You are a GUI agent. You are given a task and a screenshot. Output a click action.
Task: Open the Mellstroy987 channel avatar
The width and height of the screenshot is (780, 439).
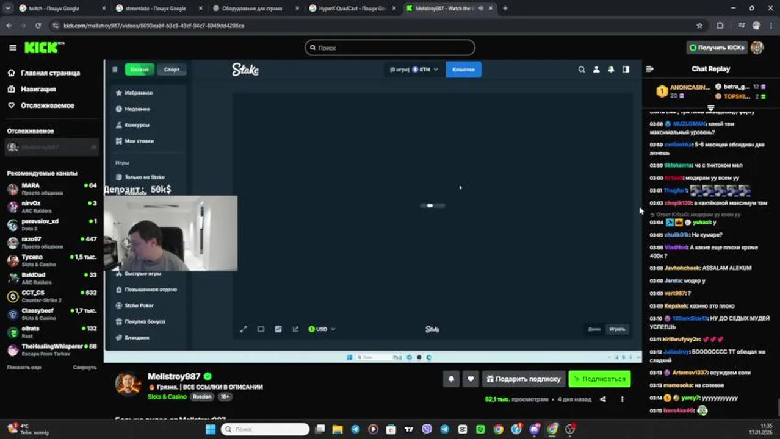pos(128,384)
